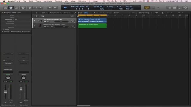Open the tracks area Edit menu

(44, 13)
